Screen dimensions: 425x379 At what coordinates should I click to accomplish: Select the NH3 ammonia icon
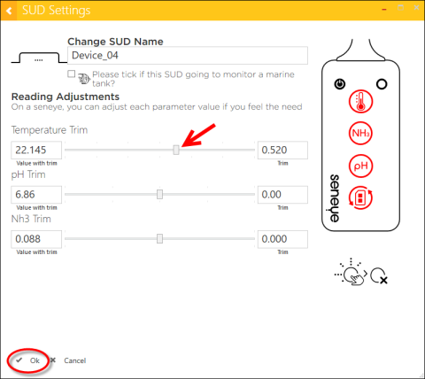[x=360, y=133]
